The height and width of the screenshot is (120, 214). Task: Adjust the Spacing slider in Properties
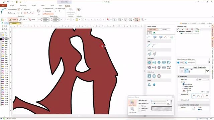194,92
